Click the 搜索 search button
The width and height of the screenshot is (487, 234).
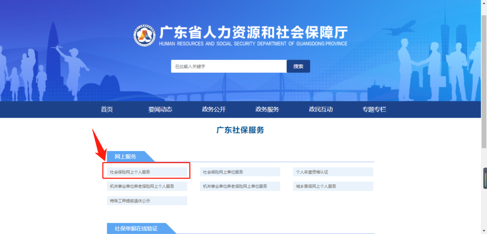coord(298,66)
